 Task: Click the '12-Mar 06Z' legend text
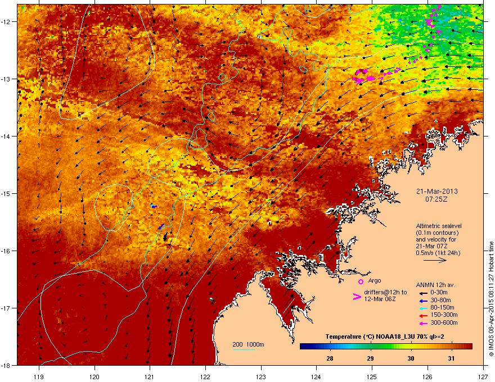380,299
